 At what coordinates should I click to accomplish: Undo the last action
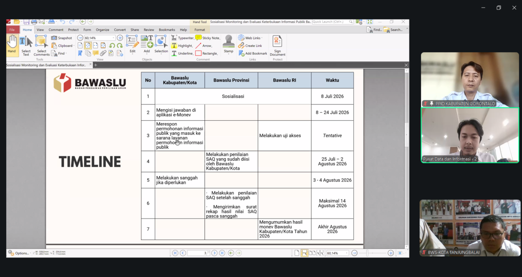[62, 22]
